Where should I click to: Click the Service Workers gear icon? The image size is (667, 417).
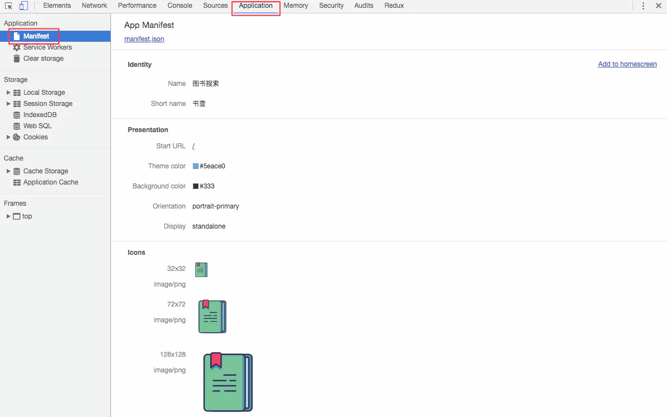coord(17,47)
